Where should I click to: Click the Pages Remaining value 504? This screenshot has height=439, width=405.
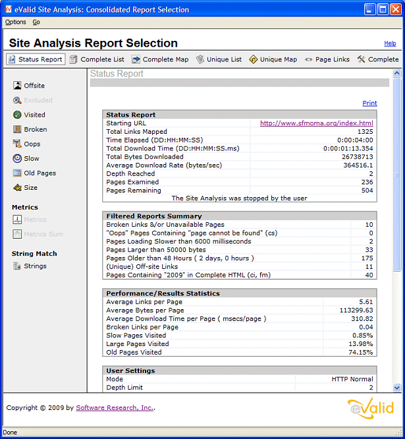pyautogui.click(x=367, y=190)
